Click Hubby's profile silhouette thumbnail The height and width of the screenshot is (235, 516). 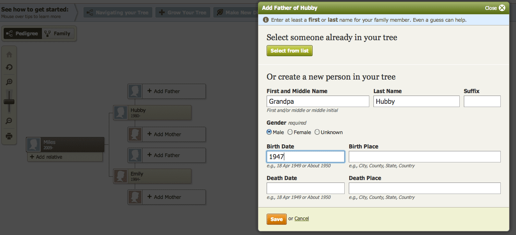[121, 113]
